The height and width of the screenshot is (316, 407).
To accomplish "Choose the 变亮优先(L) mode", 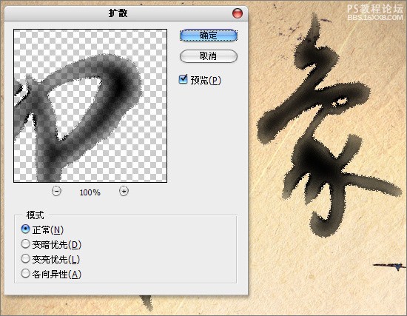I will click(x=25, y=258).
